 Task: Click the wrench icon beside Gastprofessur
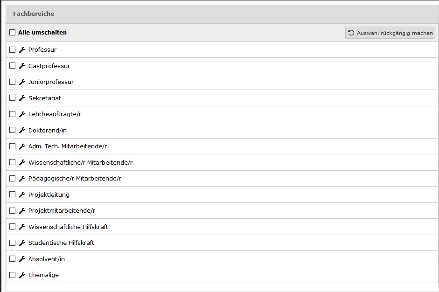pyautogui.click(x=21, y=66)
